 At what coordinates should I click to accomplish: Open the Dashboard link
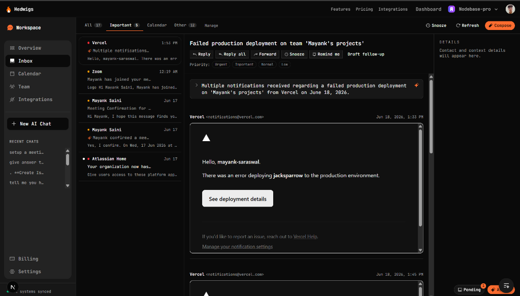pyautogui.click(x=429, y=9)
